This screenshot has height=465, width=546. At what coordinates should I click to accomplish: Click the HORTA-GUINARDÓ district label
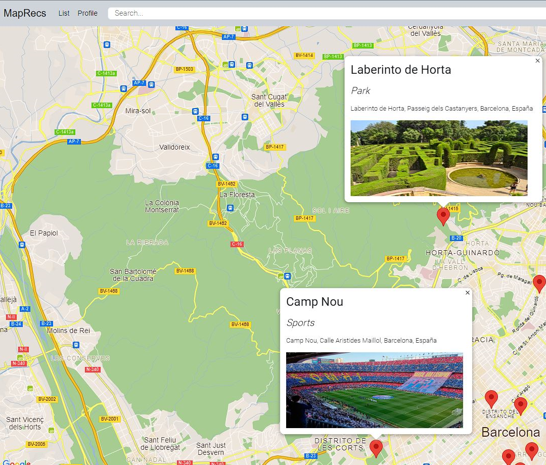pyautogui.click(x=463, y=253)
